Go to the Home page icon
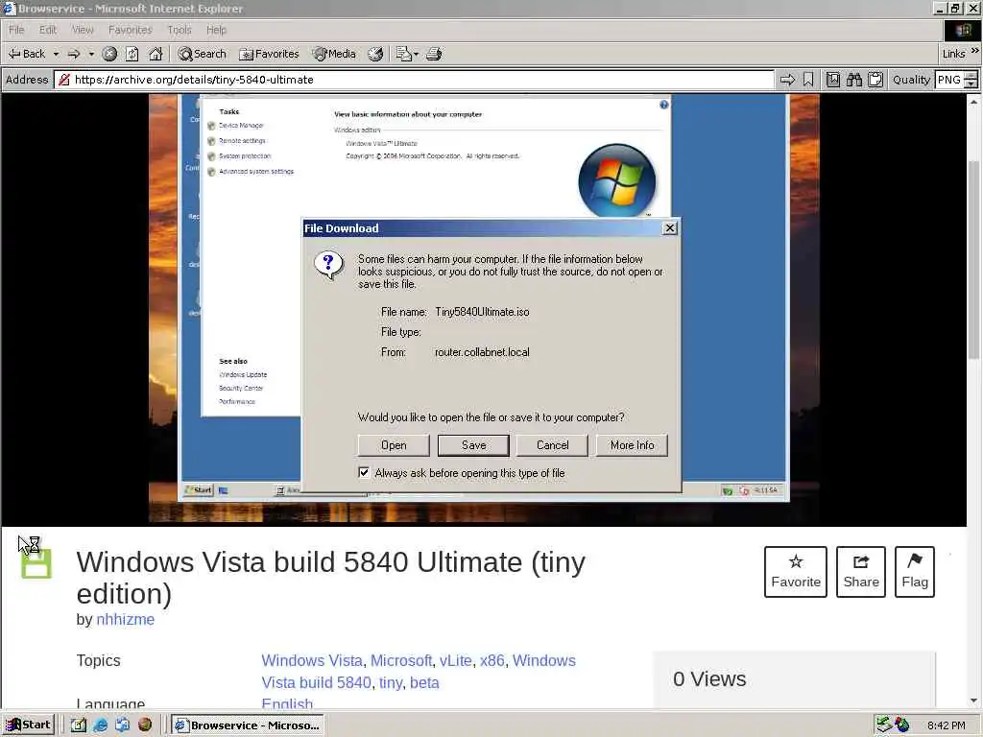 click(156, 54)
